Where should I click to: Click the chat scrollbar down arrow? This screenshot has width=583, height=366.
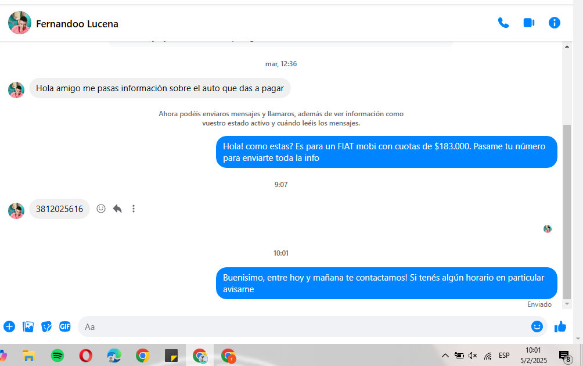(567, 304)
